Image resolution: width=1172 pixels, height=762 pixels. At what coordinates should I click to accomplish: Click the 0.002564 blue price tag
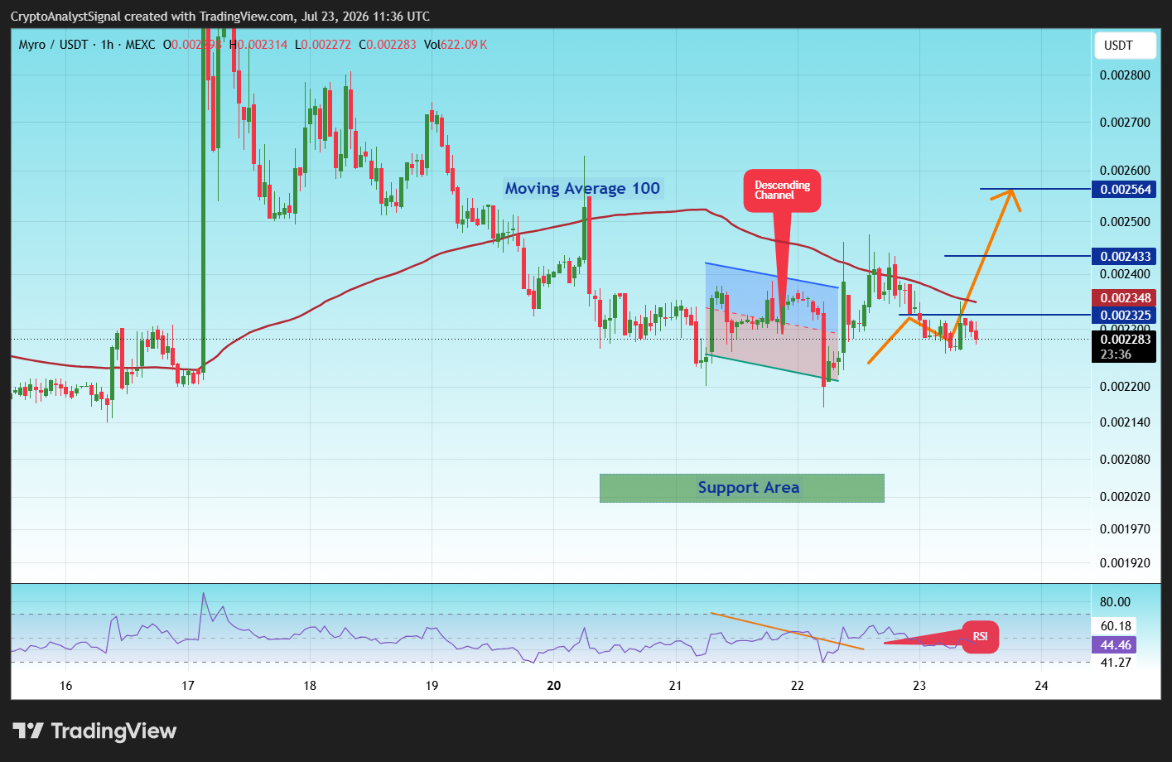(x=1125, y=190)
